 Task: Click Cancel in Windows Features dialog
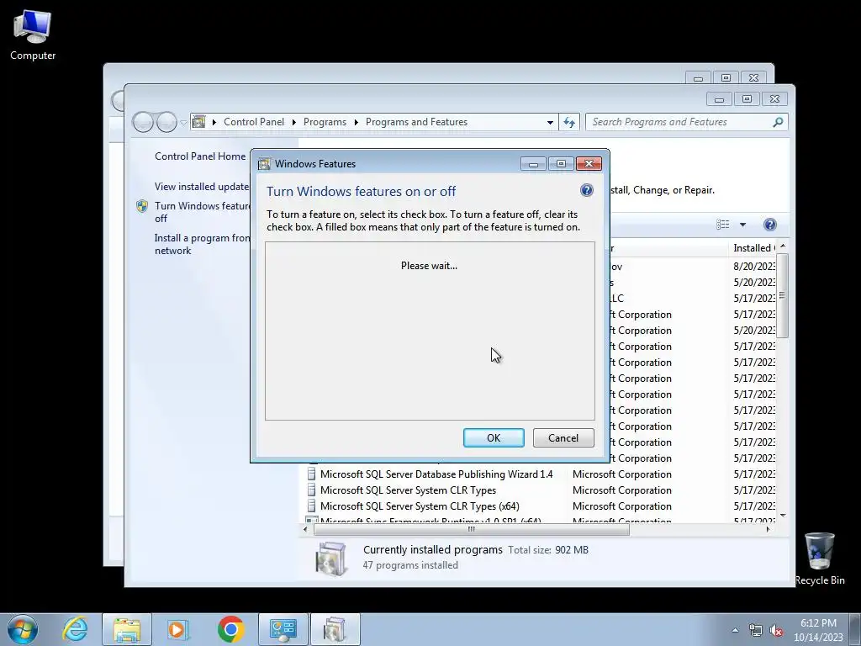563,437
